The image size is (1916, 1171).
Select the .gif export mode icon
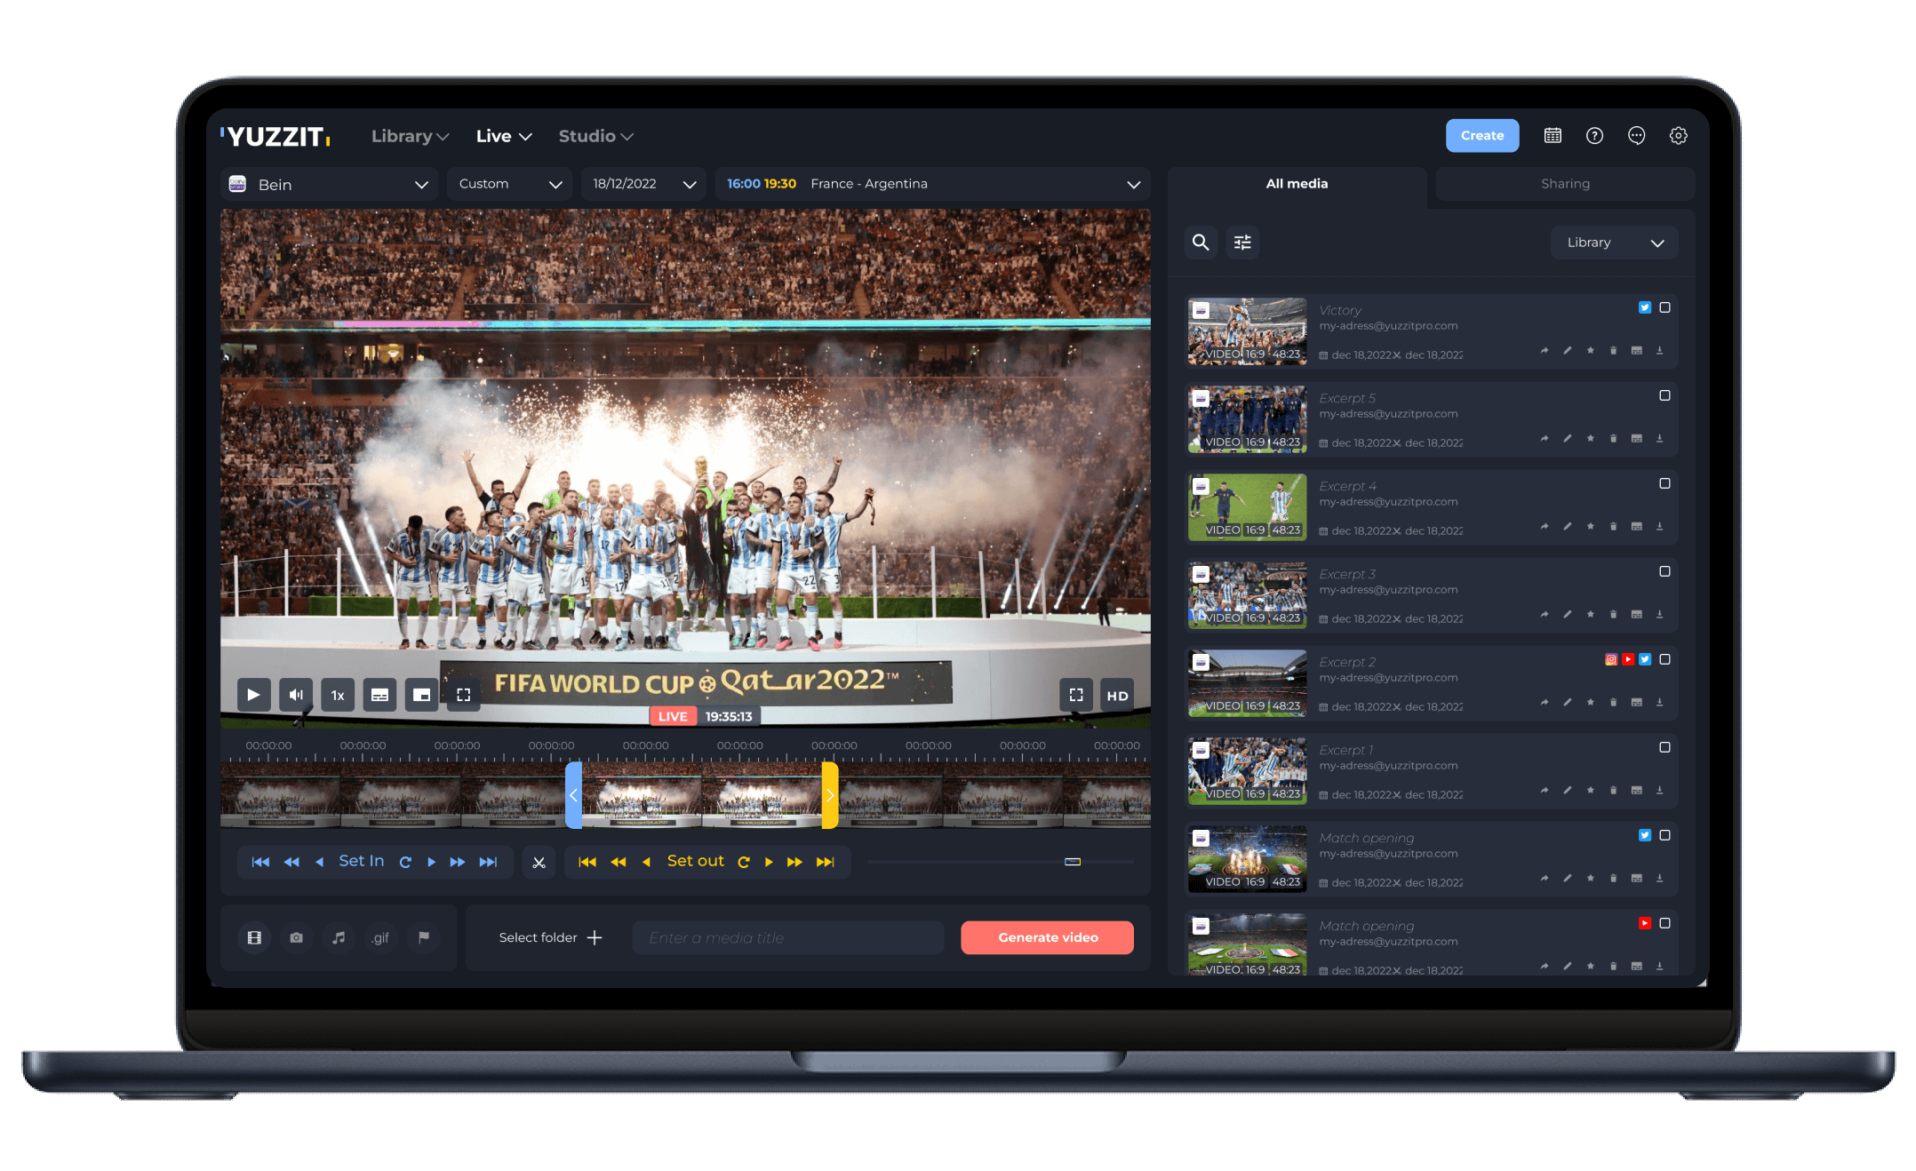pos(380,937)
